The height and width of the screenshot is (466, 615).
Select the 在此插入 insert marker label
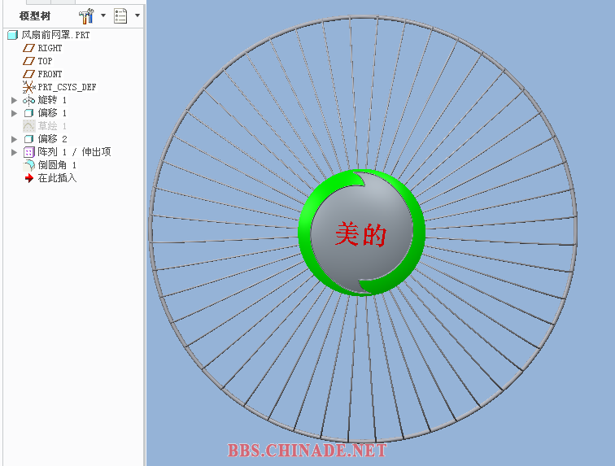57,178
